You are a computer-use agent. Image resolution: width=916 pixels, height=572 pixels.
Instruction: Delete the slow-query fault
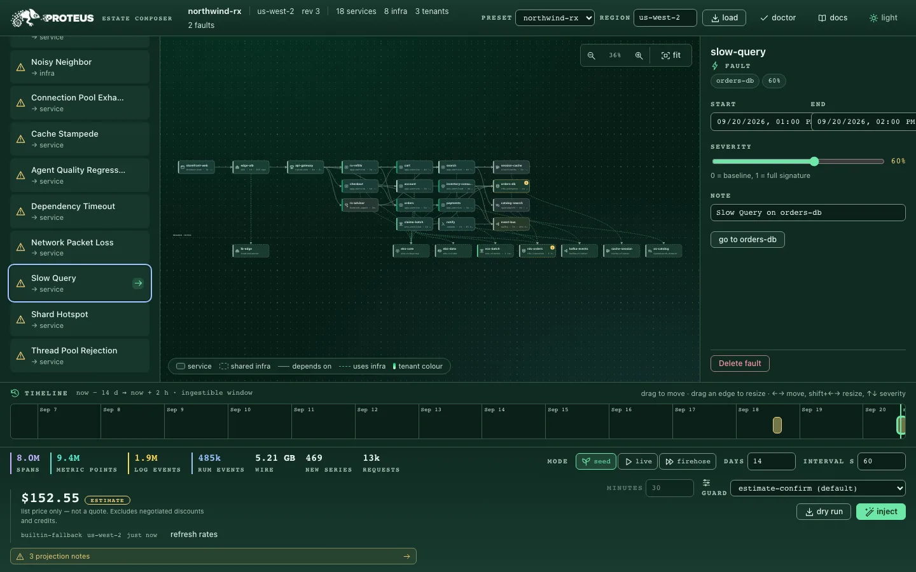coord(740,364)
